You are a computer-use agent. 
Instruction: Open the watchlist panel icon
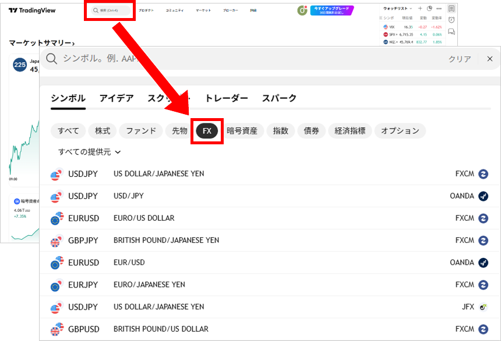(x=451, y=8)
